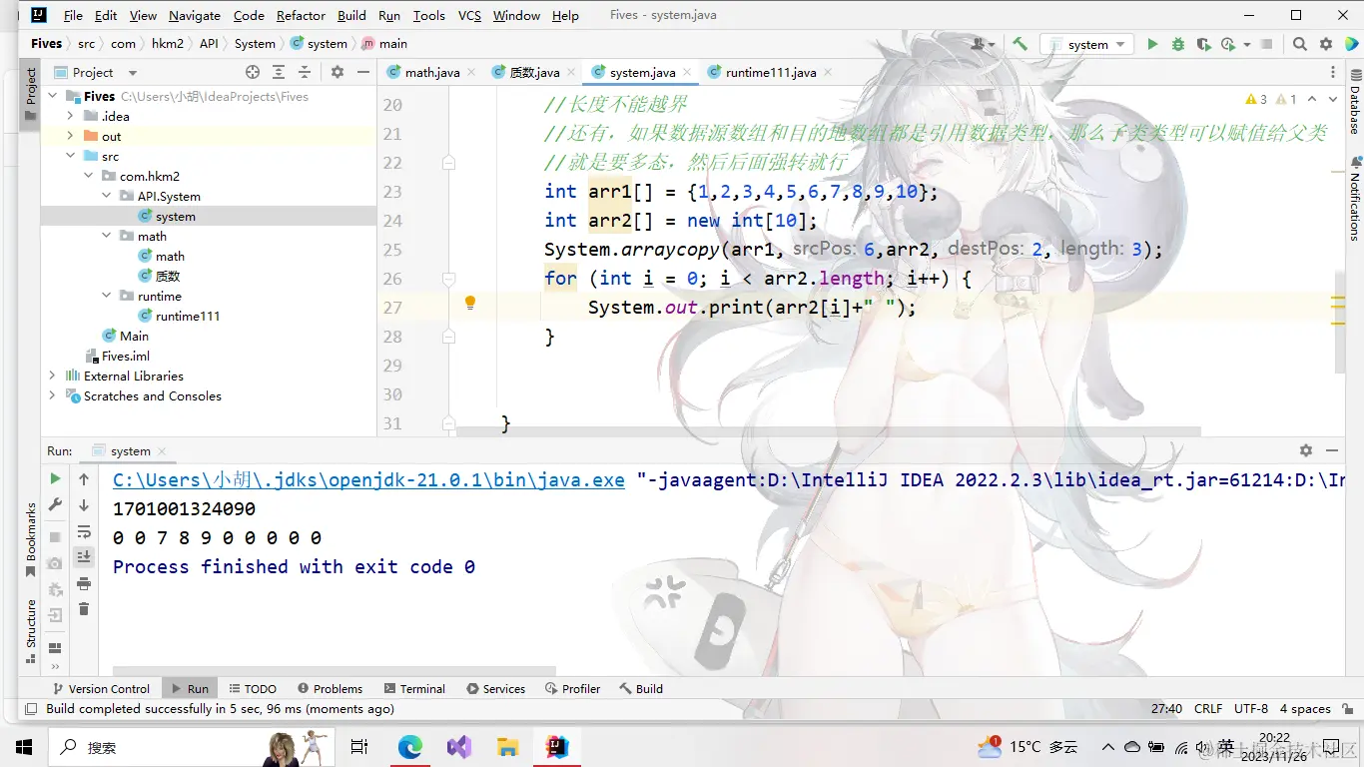Click the java.exe path link in console

pos(368,480)
